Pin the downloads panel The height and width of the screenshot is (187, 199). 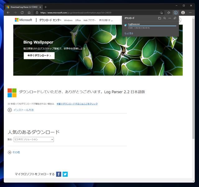click(x=175, y=18)
